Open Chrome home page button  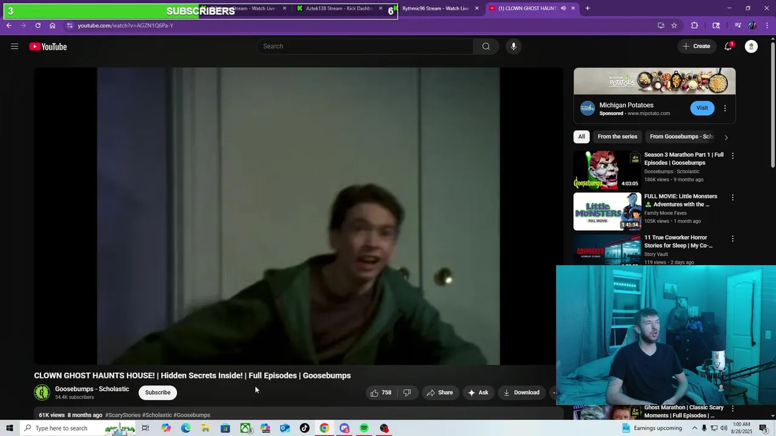pos(52,25)
